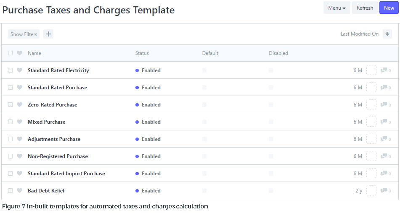Screen dimensions: 400x213
Task: Like Mixed Purchase with heart
Action: [x=19, y=122]
